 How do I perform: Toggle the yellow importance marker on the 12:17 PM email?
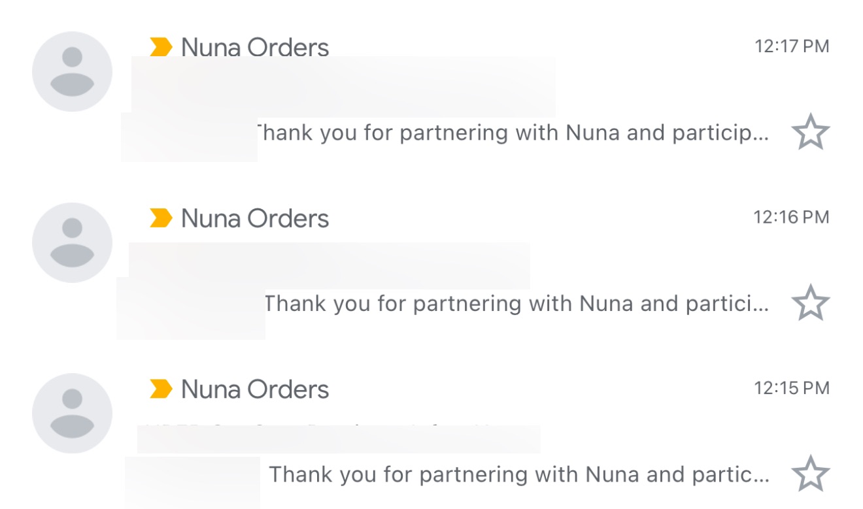161,47
